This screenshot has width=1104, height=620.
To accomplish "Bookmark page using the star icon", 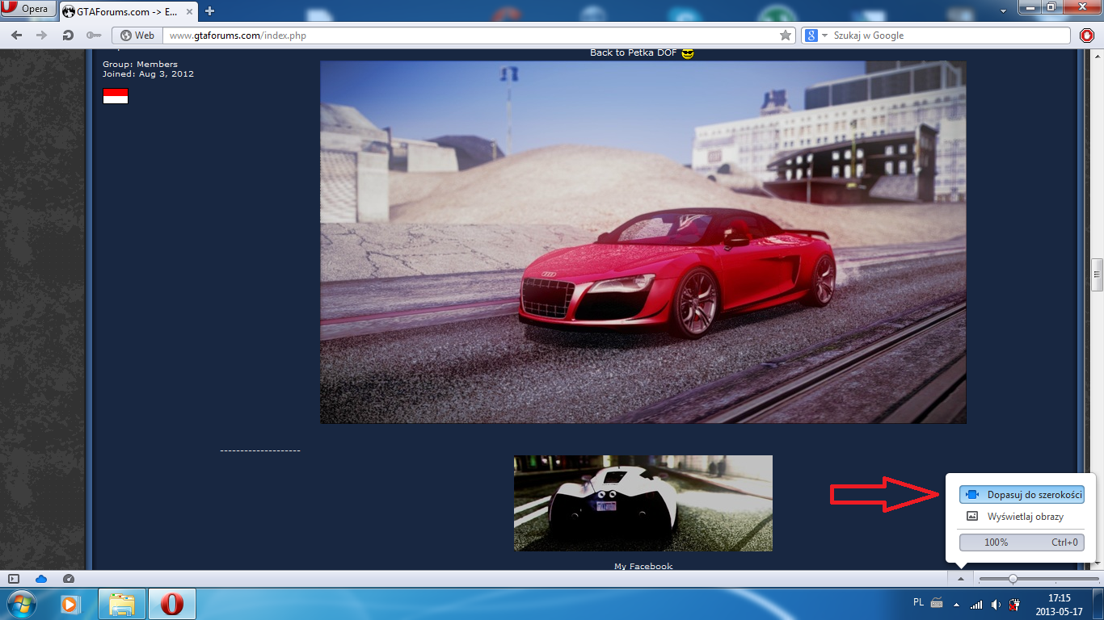I will tap(785, 36).
